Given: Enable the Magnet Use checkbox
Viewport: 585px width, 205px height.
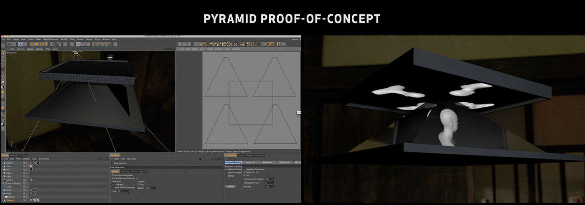Looking at the screenshot, I should point(139,185).
